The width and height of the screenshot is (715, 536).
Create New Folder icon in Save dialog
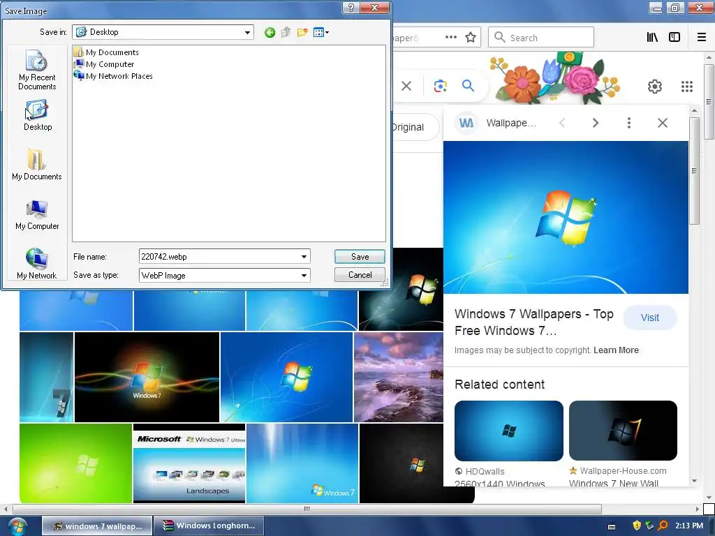click(302, 32)
